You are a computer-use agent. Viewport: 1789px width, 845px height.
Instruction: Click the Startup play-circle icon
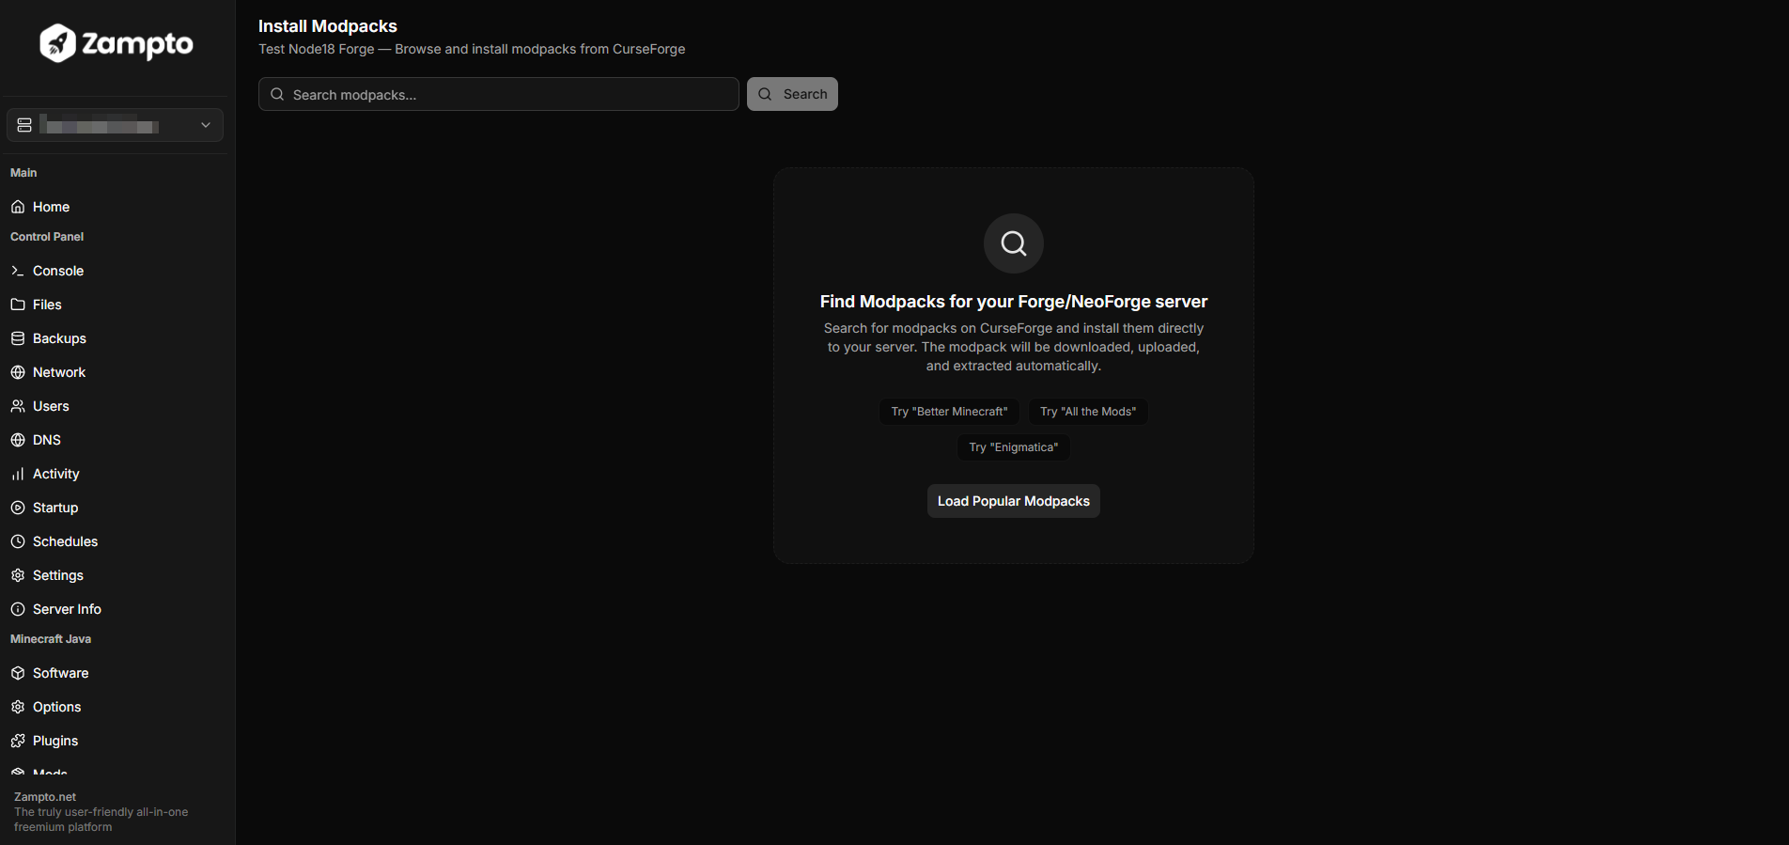pyautogui.click(x=18, y=508)
